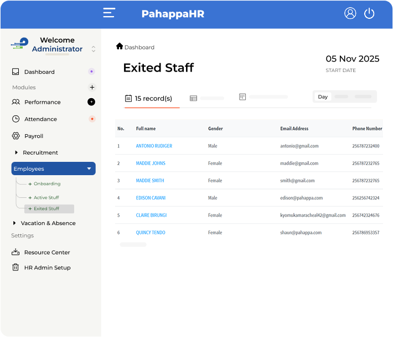Open ANTONIO RUDIGER's profile link

pos(154,146)
